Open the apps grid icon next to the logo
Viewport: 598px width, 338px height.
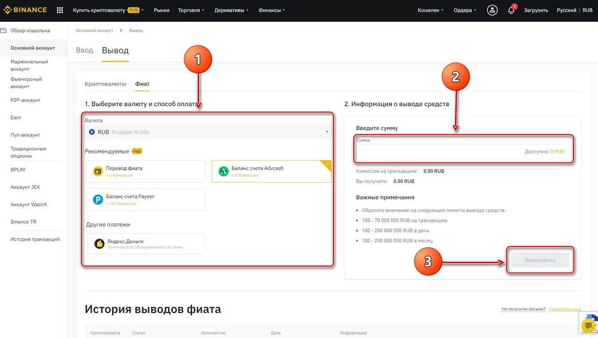point(60,10)
